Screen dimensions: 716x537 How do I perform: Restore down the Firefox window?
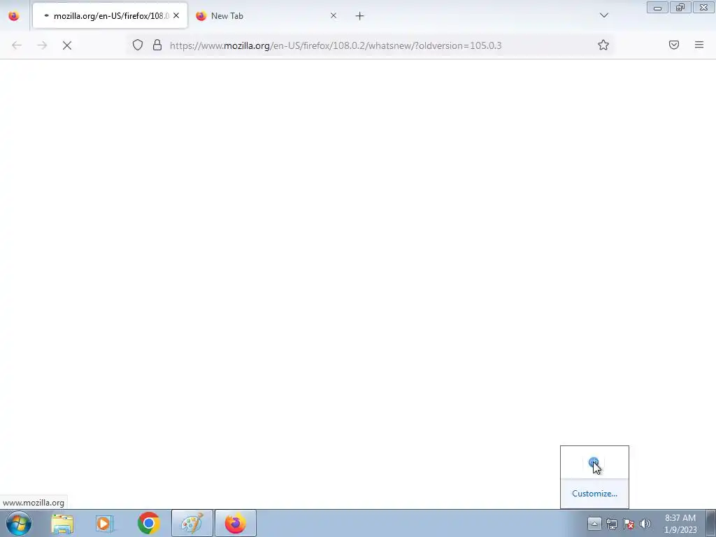coord(680,8)
